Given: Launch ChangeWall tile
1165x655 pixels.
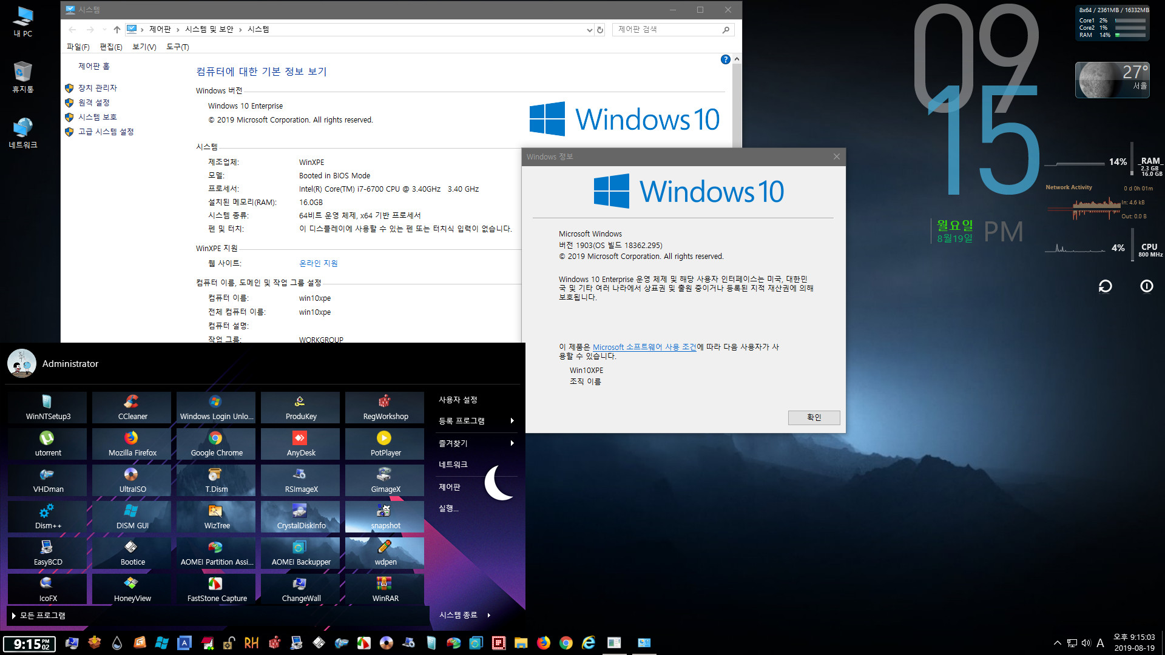Looking at the screenshot, I should pyautogui.click(x=301, y=589).
